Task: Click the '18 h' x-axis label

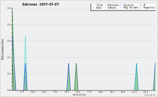Action: (x=101, y=92)
